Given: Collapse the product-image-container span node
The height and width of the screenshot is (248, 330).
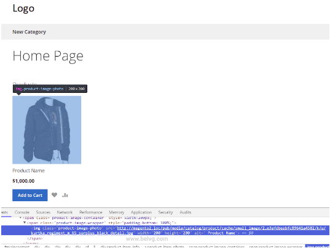Looking at the screenshot, I should coord(21,218).
